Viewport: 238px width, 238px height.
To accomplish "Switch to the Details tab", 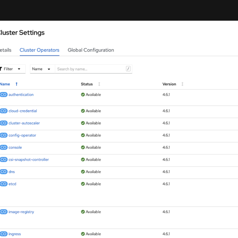I will coord(5,50).
